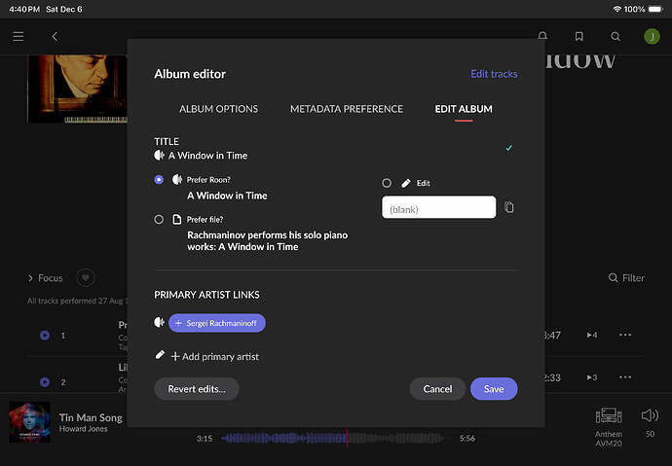Click the pencil icon next to Add primary artist
The height and width of the screenshot is (466, 672).
pyautogui.click(x=160, y=355)
